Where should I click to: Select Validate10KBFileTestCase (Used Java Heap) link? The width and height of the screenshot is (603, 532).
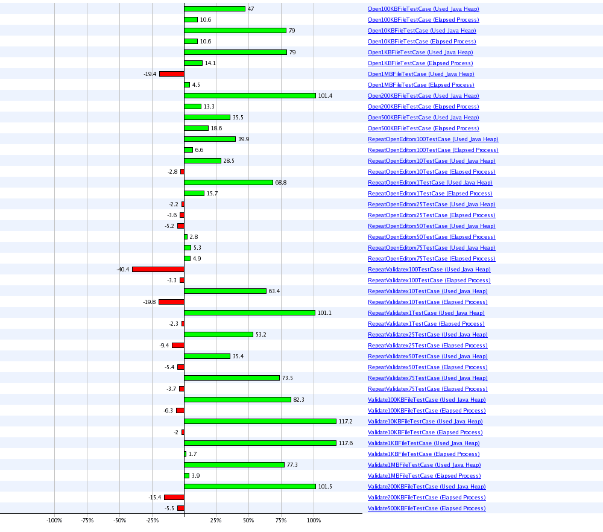pos(425,422)
